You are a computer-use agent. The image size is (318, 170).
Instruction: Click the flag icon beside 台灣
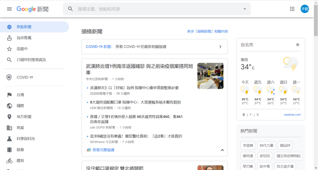(x=9, y=95)
